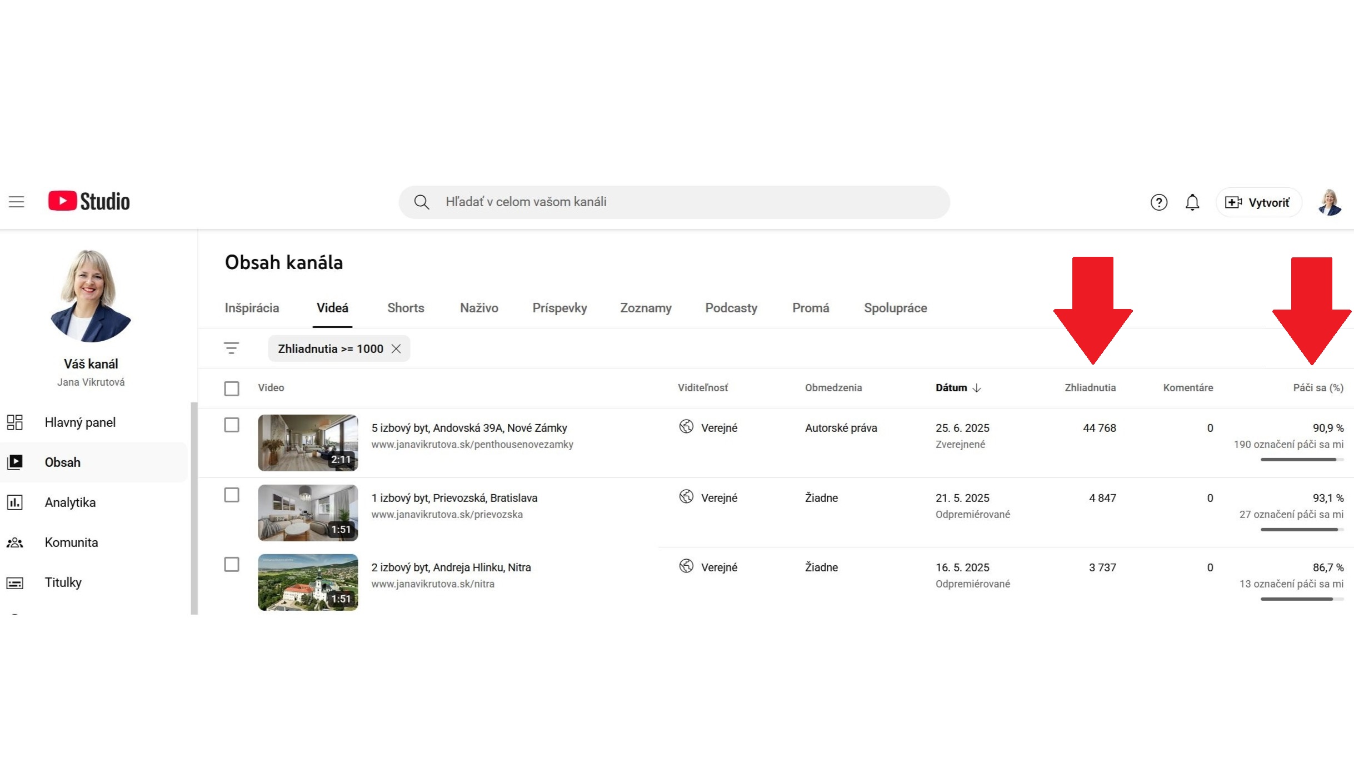
Task: Click the help question mark icon
Action: pos(1158,202)
